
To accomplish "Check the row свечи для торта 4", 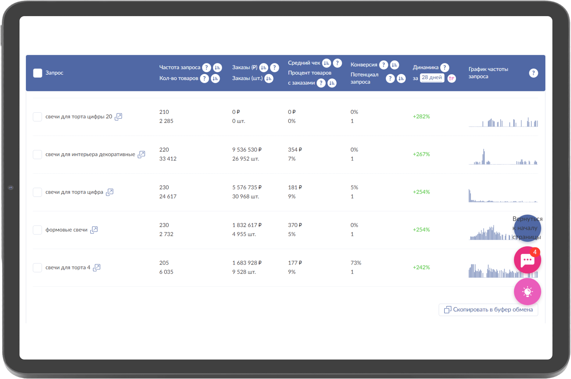I will pyautogui.click(x=37, y=268).
